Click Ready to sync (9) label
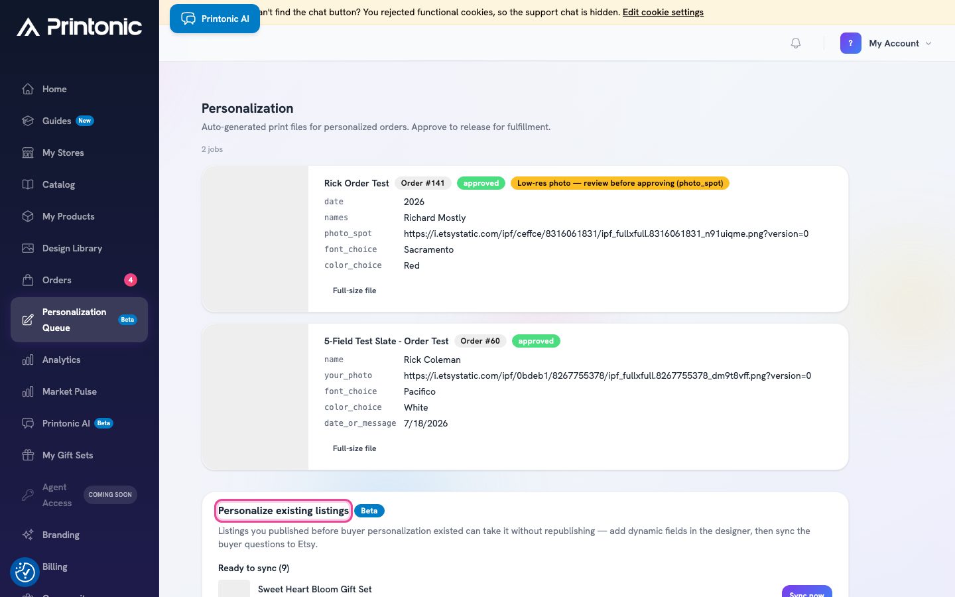The image size is (955, 597). coord(253,568)
